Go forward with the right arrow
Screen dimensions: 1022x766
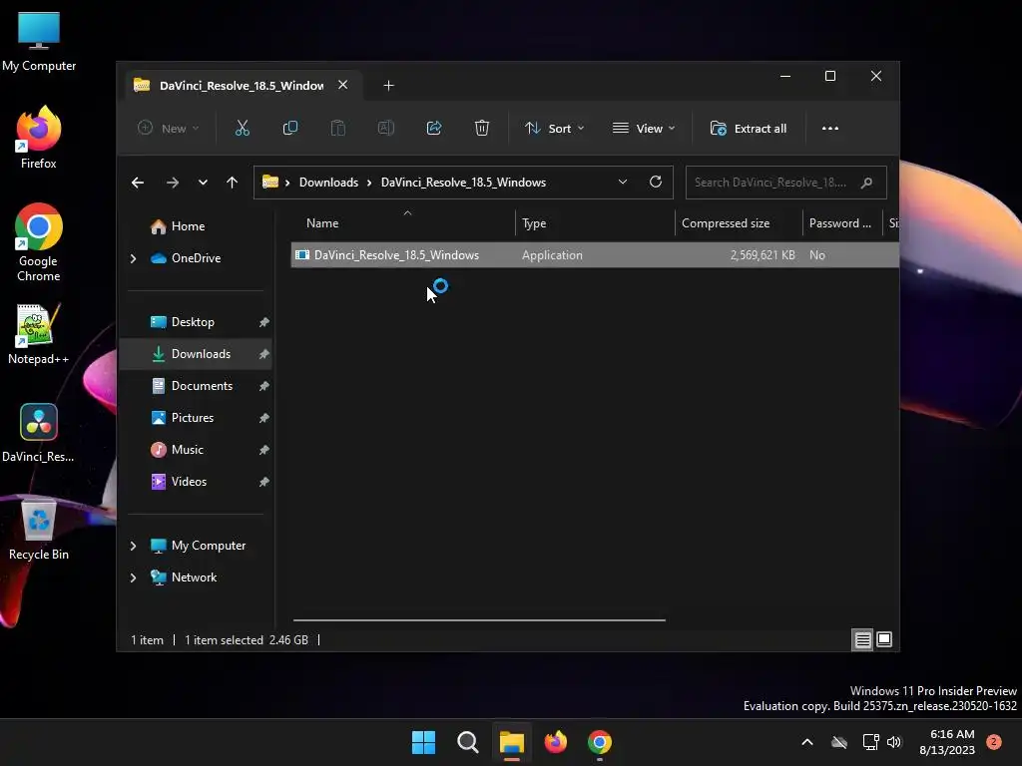[x=172, y=183]
